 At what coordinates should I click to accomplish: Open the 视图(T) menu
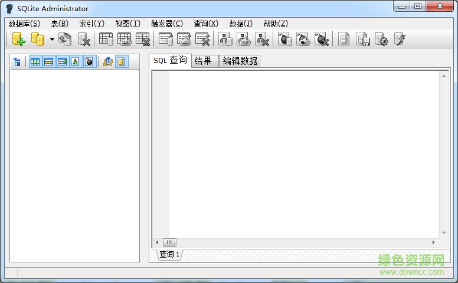coord(127,24)
